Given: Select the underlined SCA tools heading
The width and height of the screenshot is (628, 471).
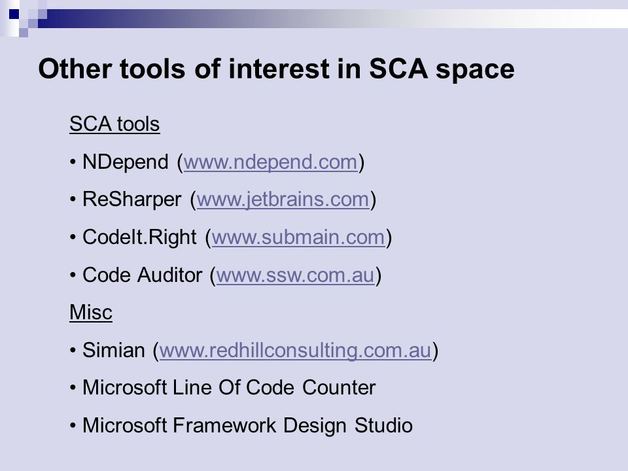Looking at the screenshot, I should click(x=114, y=124).
